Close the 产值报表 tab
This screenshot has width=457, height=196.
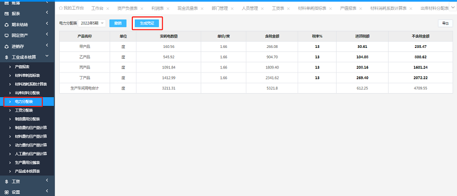(361, 8)
